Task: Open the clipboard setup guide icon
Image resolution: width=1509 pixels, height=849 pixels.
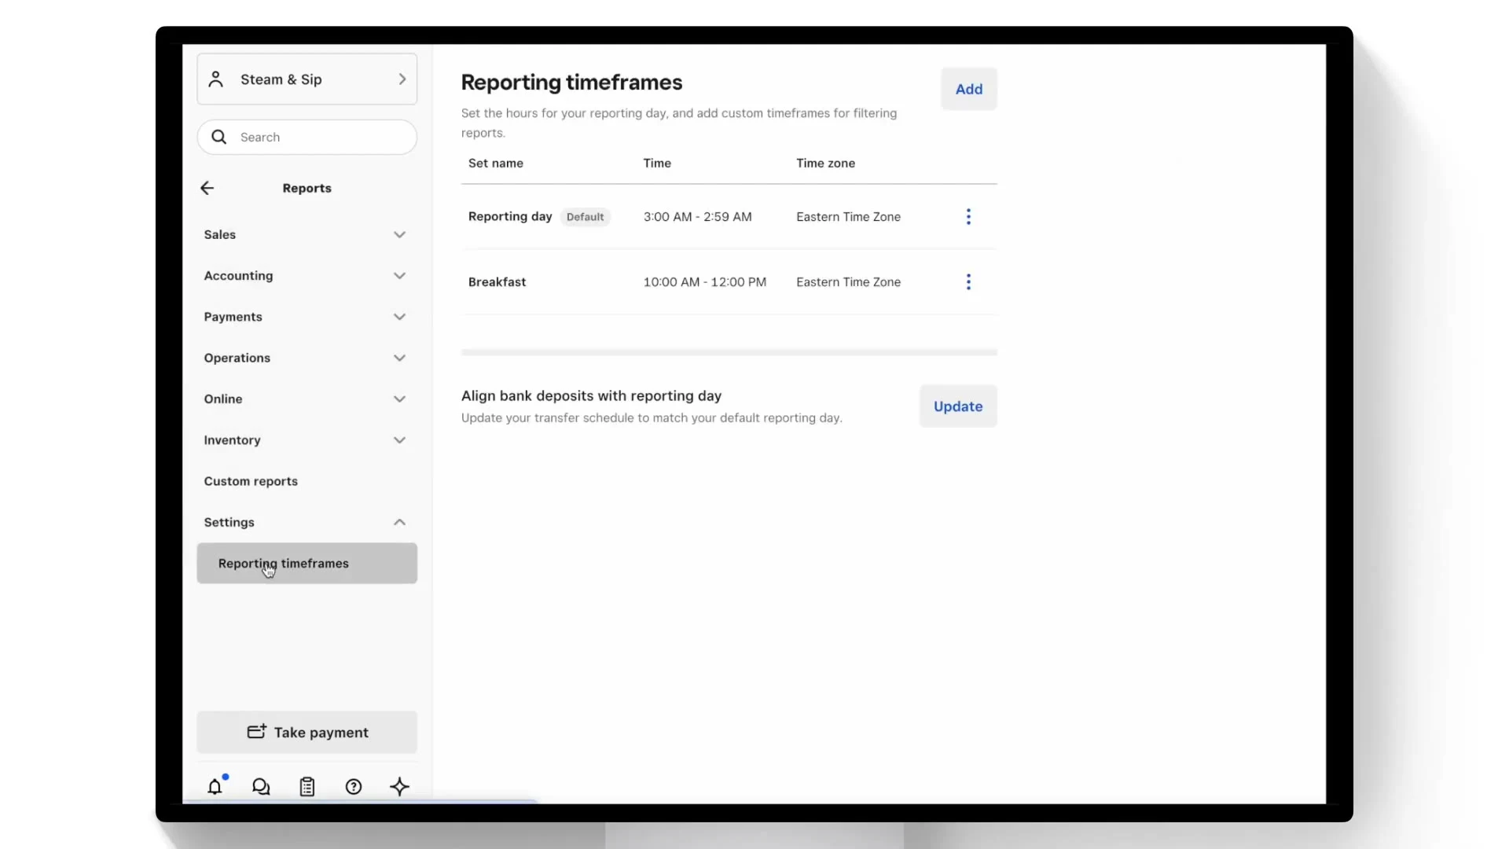Action: (307, 786)
